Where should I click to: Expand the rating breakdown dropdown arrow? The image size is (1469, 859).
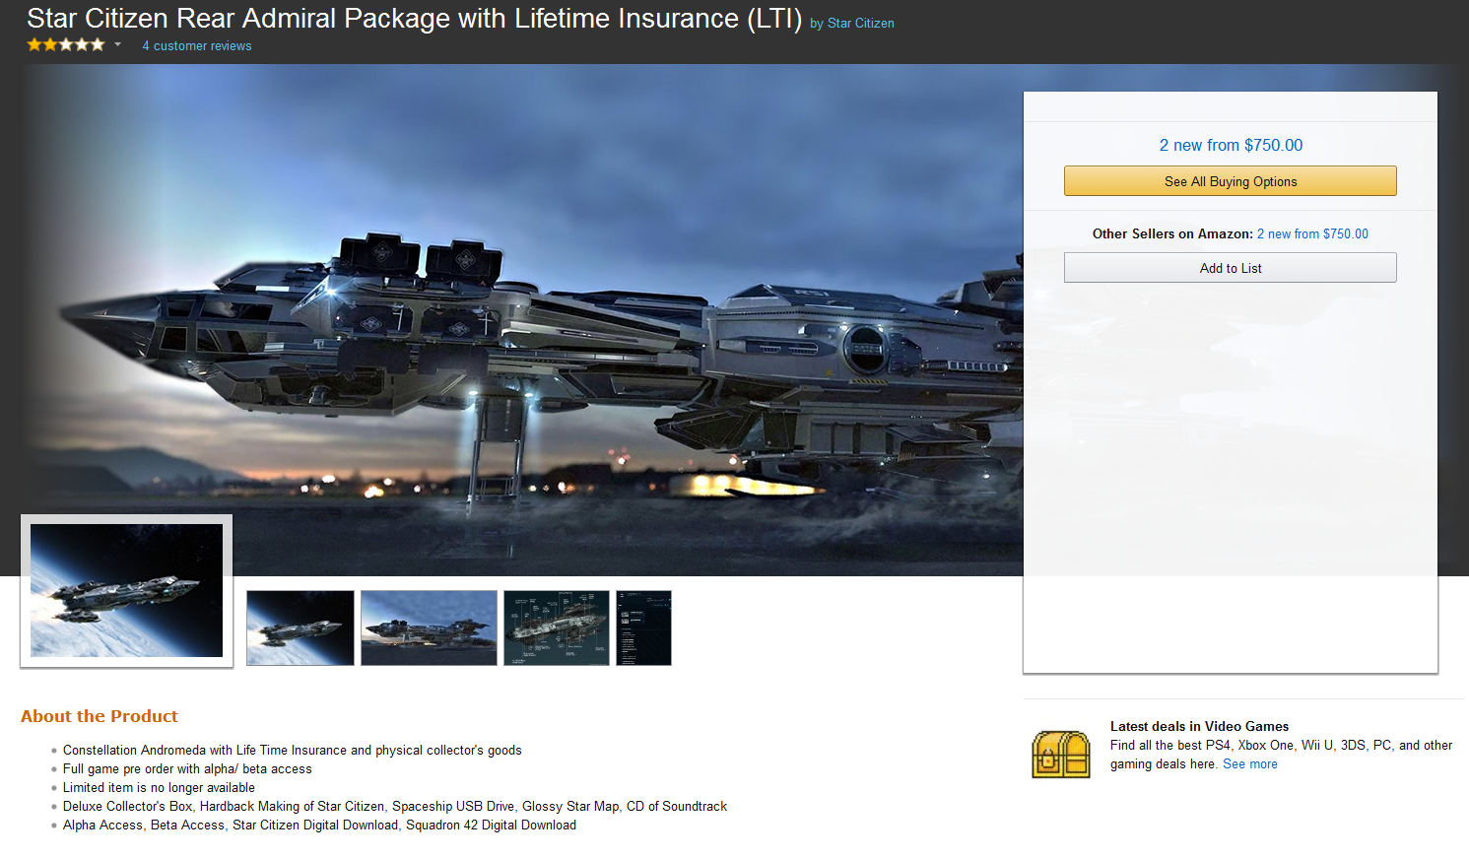click(117, 44)
